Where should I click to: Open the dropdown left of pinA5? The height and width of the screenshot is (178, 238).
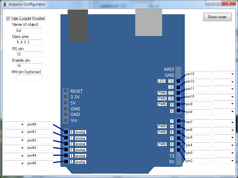click(x=14, y=163)
